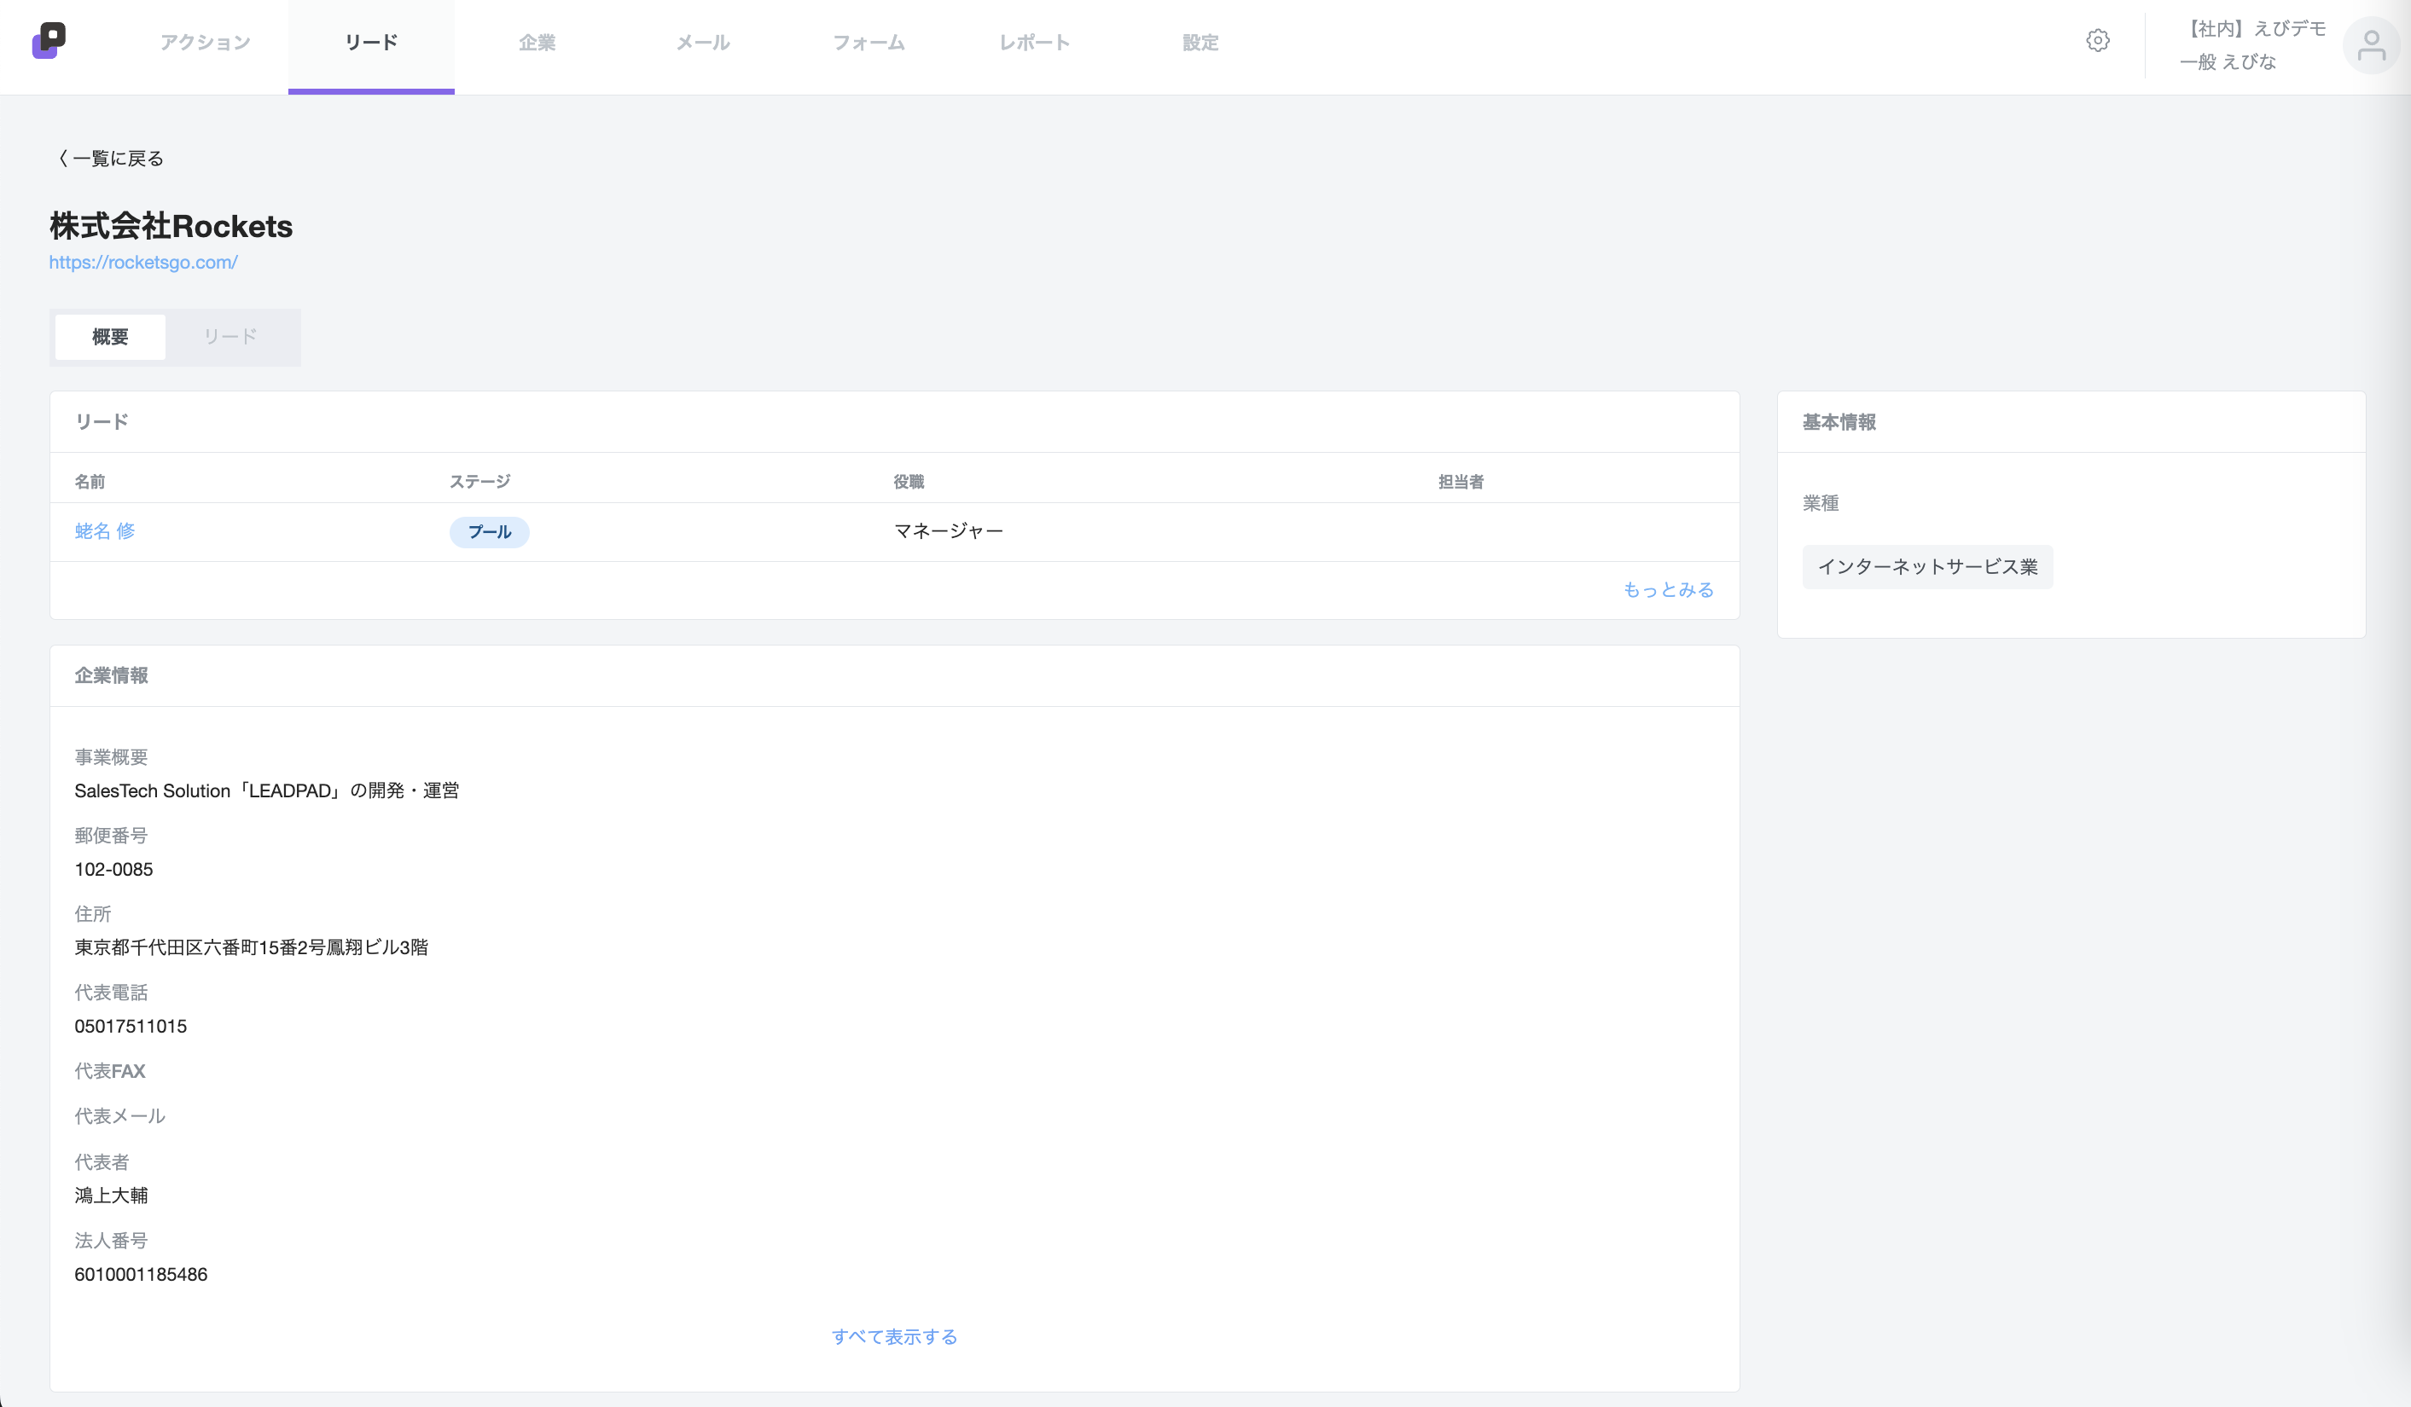
Task: Open the 設定 navigation tab
Action: coord(1200,42)
